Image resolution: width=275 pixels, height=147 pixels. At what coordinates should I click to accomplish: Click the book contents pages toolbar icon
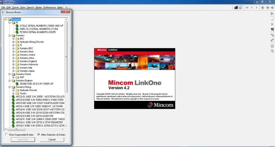click(241, 7)
